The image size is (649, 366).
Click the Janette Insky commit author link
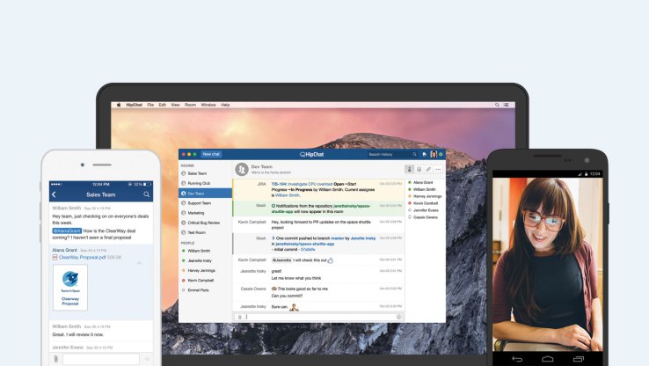[x=363, y=238]
